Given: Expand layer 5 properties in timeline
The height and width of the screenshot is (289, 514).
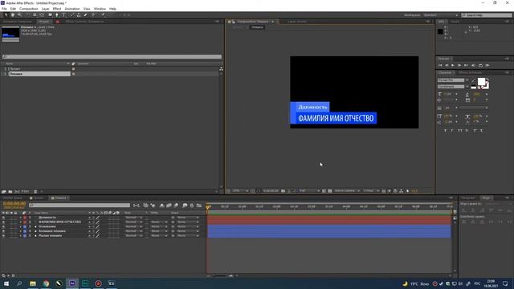Looking at the screenshot, I should point(20,235).
